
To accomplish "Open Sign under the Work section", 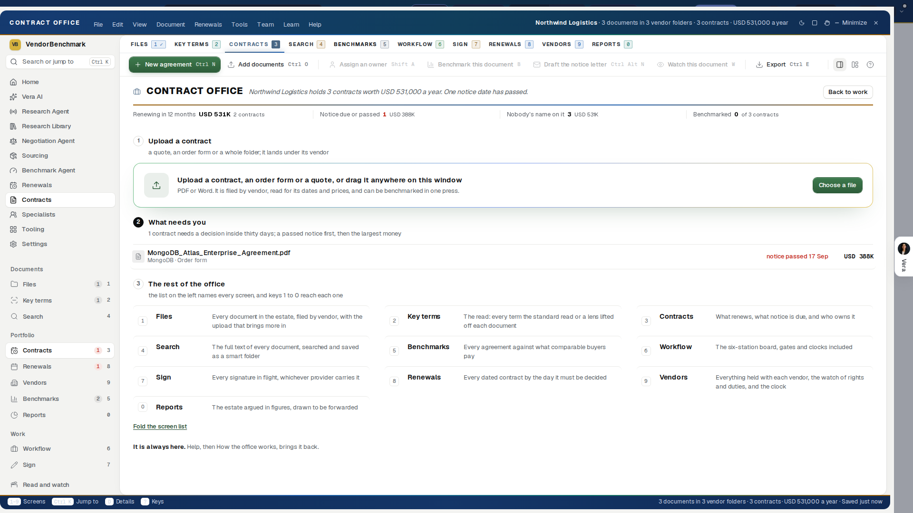I will click(x=60, y=465).
